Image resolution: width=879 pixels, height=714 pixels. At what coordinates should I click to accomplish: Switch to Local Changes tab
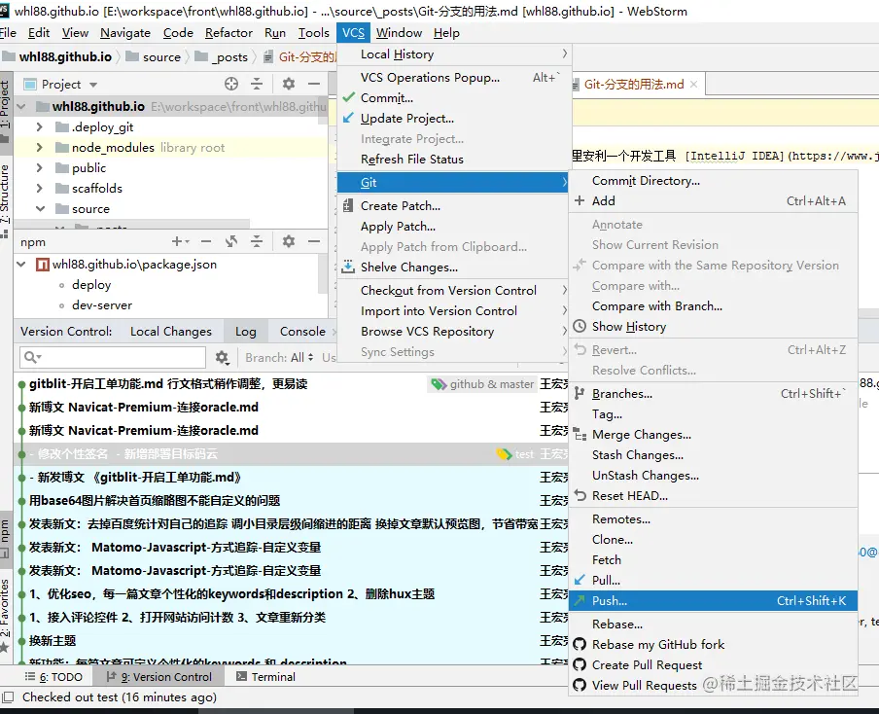click(x=171, y=332)
